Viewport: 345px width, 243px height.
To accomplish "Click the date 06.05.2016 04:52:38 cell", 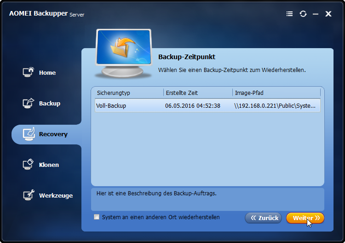I will coord(193,106).
